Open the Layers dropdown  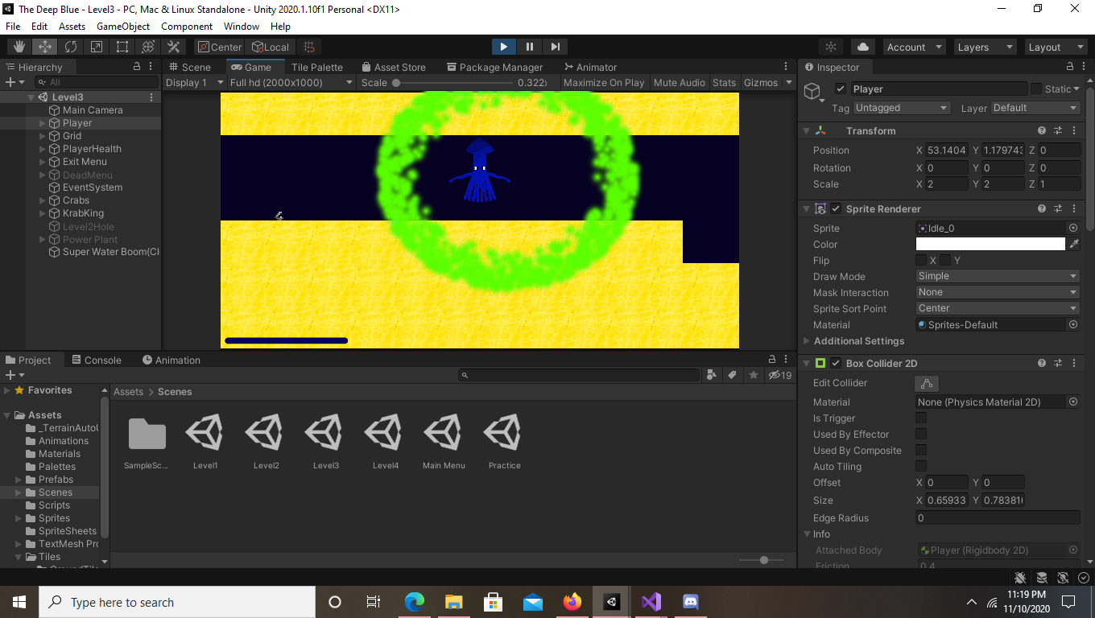click(x=984, y=47)
